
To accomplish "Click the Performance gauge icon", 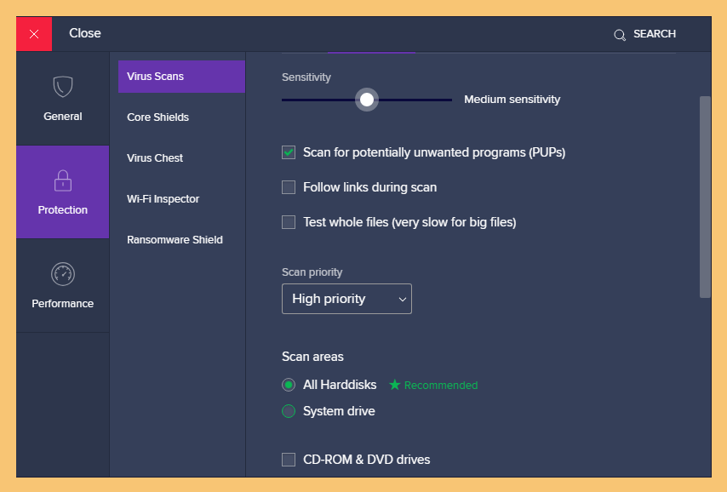I will point(63,274).
